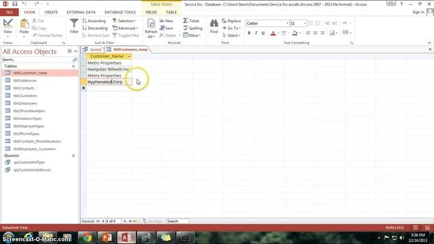Create a New record

(166, 21)
